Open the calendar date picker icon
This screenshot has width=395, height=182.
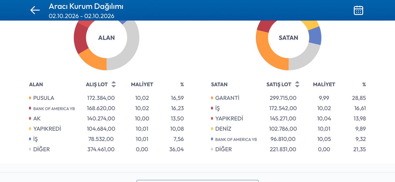(358, 10)
